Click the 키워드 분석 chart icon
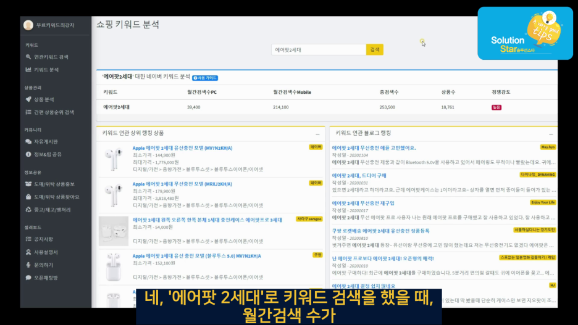 tap(28, 70)
